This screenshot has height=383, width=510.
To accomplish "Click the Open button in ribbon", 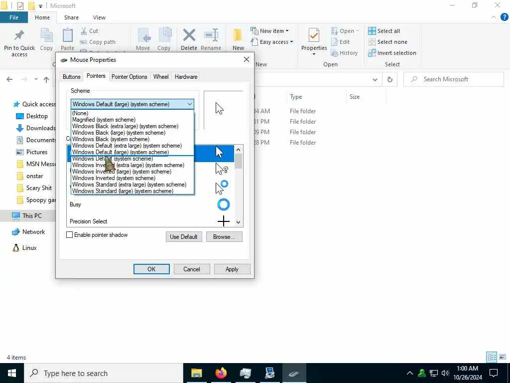I will (x=345, y=31).
